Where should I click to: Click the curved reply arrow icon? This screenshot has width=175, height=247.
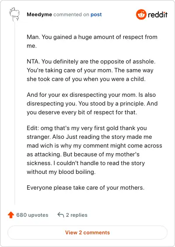click(x=60, y=215)
